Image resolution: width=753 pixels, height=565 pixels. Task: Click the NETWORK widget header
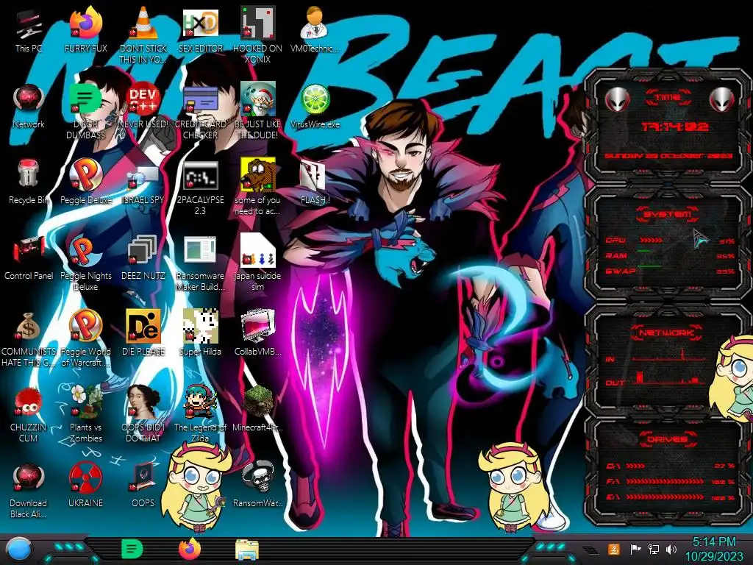tap(668, 332)
